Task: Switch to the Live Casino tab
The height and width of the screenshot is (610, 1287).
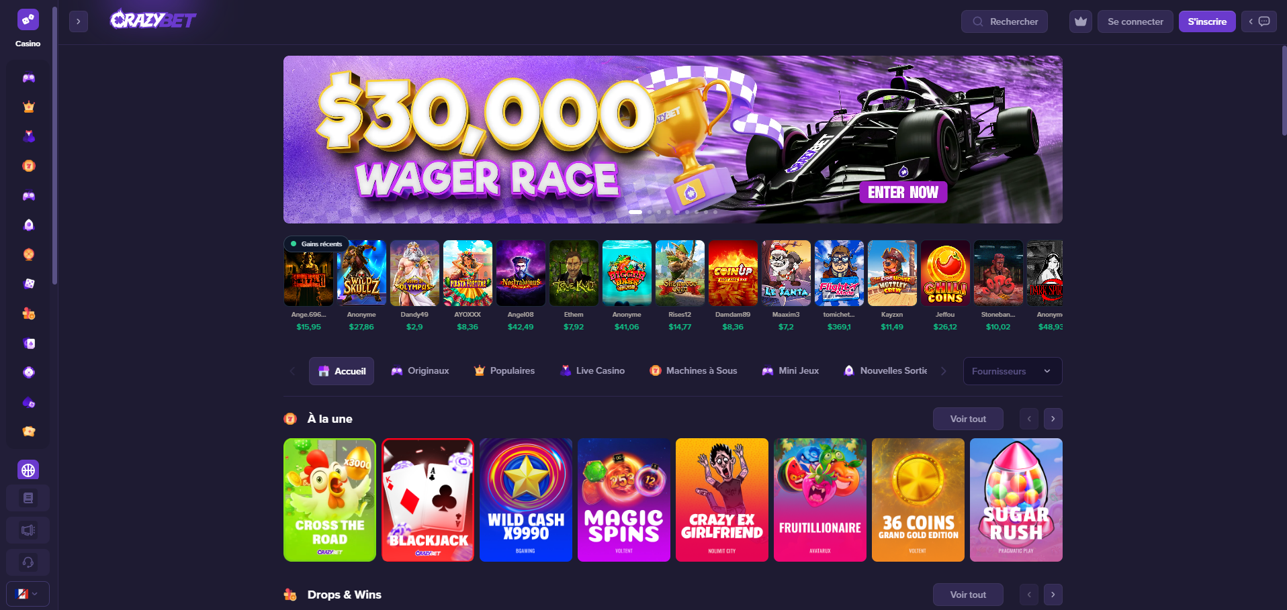Action: pyautogui.click(x=592, y=371)
